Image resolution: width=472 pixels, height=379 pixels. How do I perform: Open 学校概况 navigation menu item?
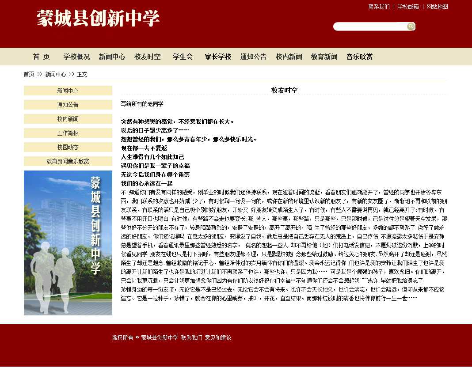pyautogui.click(x=76, y=57)
